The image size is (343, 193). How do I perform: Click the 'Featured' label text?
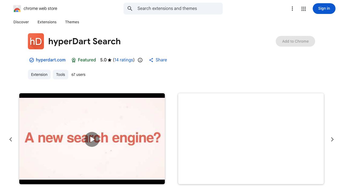coord(87,60)
